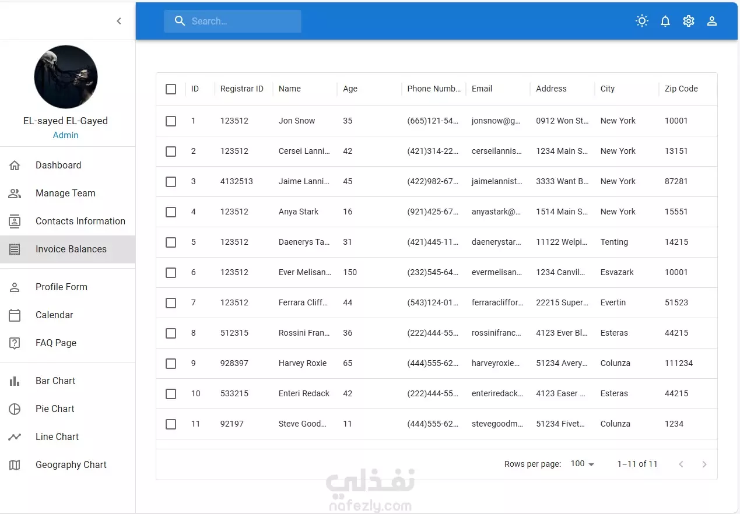The height and width of the screenshot is (514, 740).
Task: Sort by Zip Code column header
Action: click(681, 89)
